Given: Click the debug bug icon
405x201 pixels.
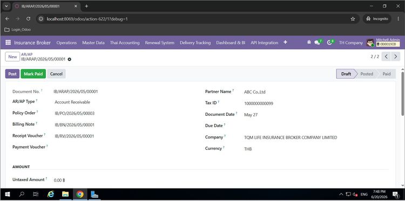Looking at the screenshot, I should coord(309,42).
